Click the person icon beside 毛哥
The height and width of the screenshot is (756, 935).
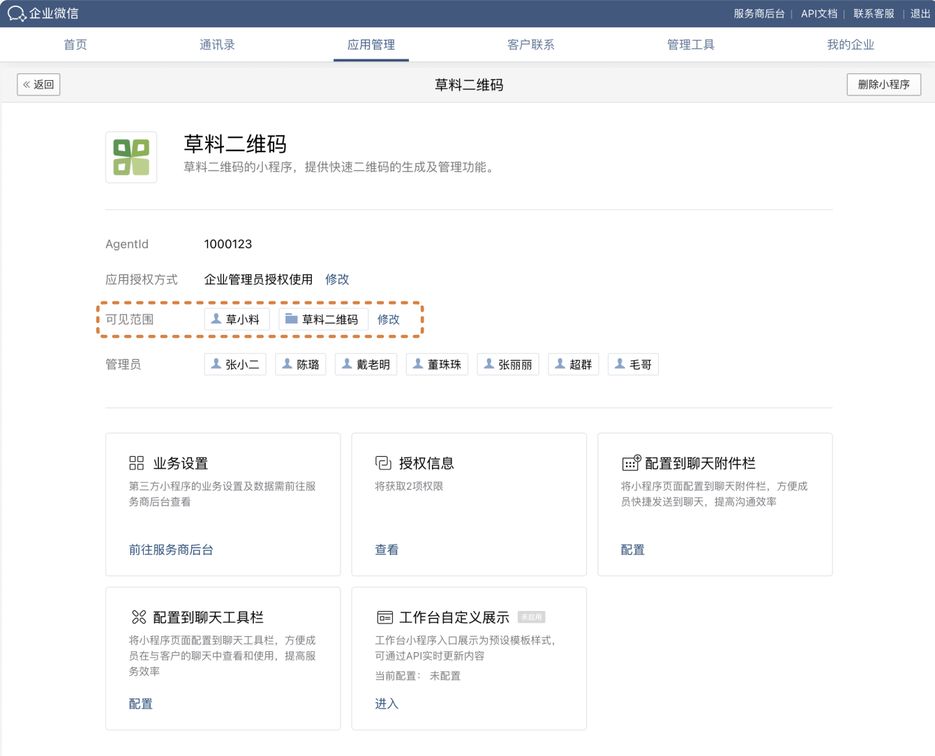tap(620, 364)
